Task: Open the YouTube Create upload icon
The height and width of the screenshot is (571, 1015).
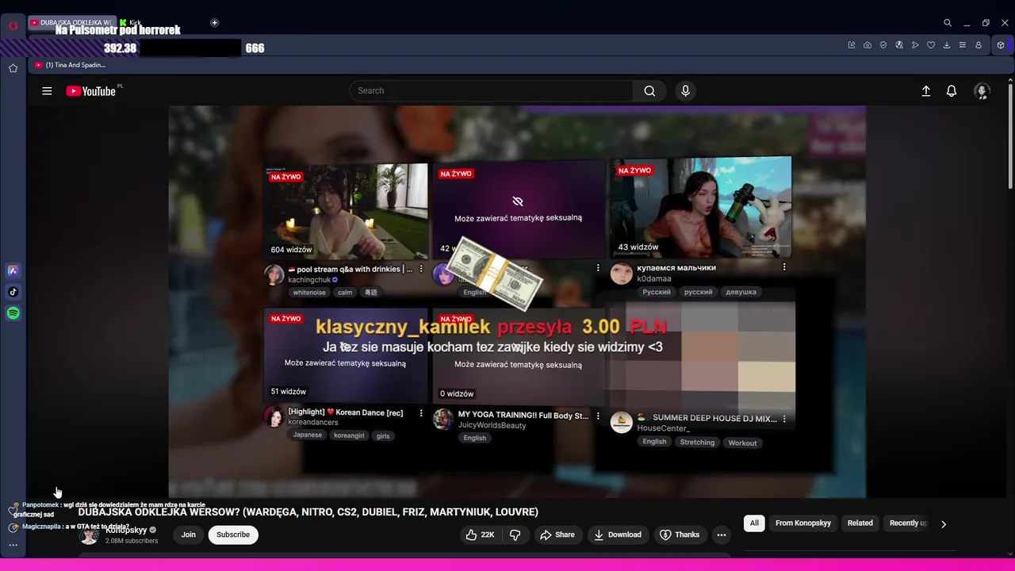Action: [x=925, y=91]
